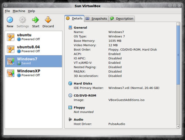Open the Audio section link

(78, 120)
